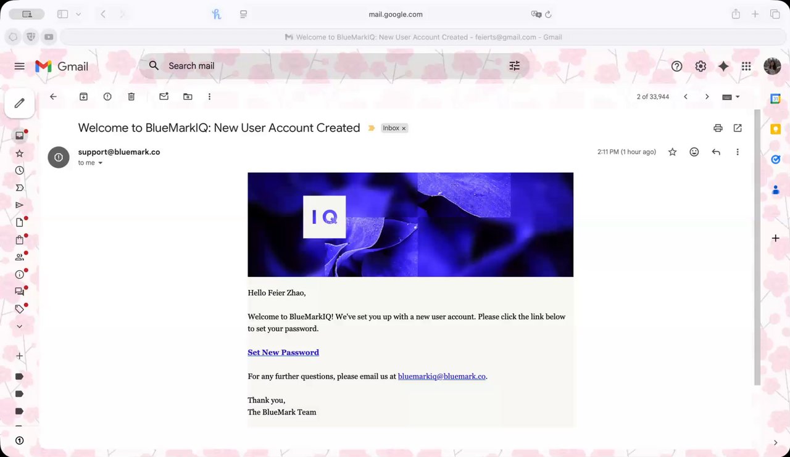790x457 pixels.
Task: Expand More labels chevron in sidebar
Action: pyautogui.click(x=20, y=326)
